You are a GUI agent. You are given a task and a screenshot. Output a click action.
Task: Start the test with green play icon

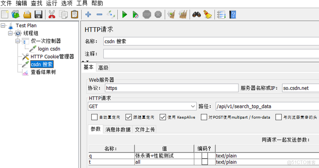pyautogui.click(x=124, y=14)
